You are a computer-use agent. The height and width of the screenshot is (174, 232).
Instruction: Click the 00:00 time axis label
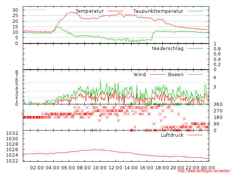208,168
